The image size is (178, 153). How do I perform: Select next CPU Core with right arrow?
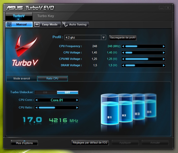tap(77, 100)
